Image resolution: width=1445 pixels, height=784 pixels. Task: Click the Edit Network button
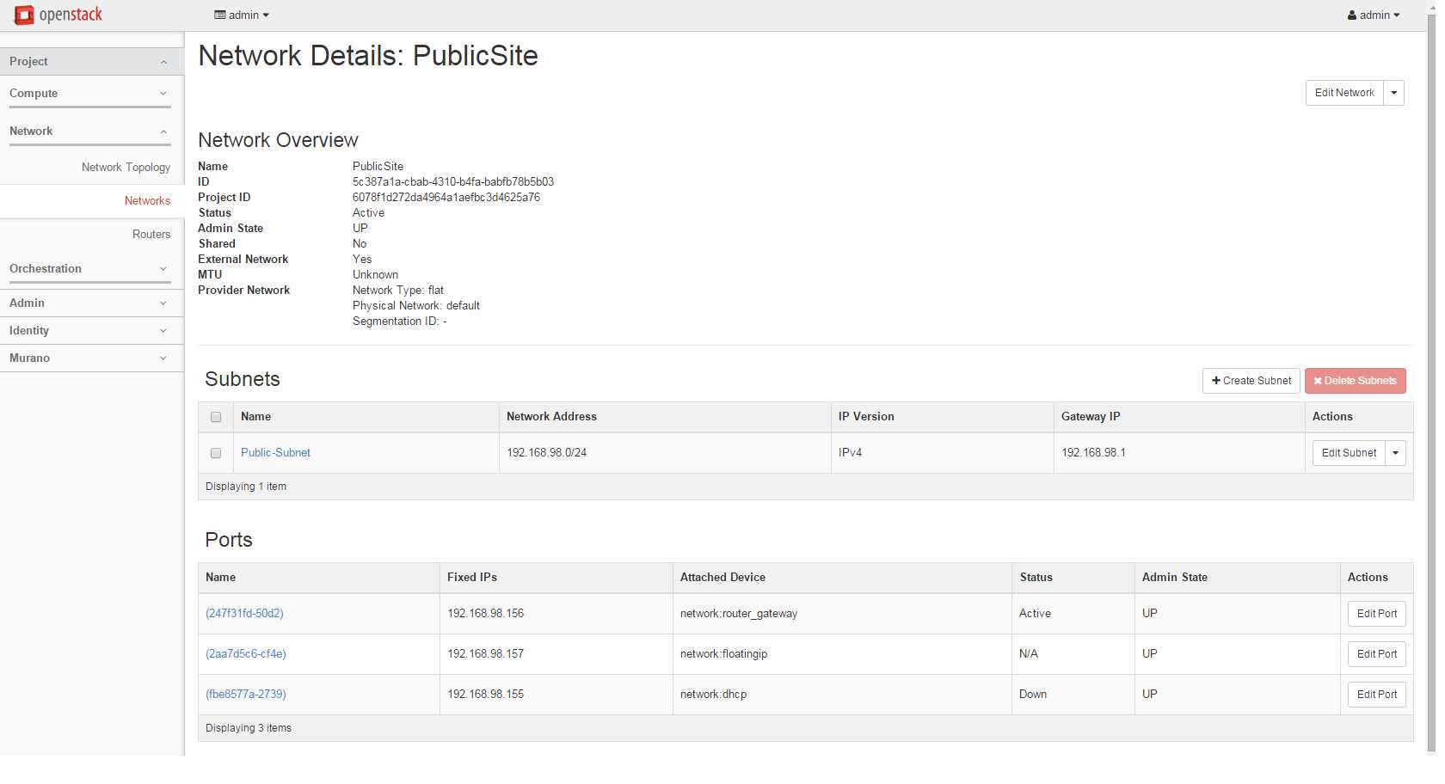click(1344, 93)
